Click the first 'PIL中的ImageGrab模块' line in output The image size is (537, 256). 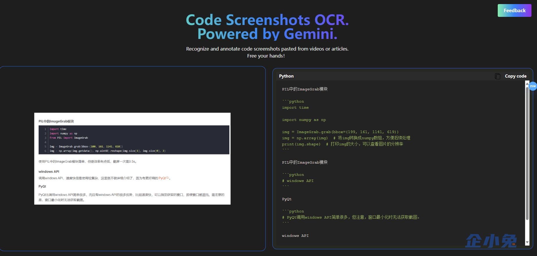click(305, 89)
